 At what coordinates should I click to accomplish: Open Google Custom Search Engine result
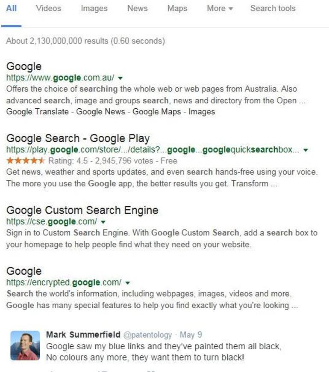pos(82,210)
